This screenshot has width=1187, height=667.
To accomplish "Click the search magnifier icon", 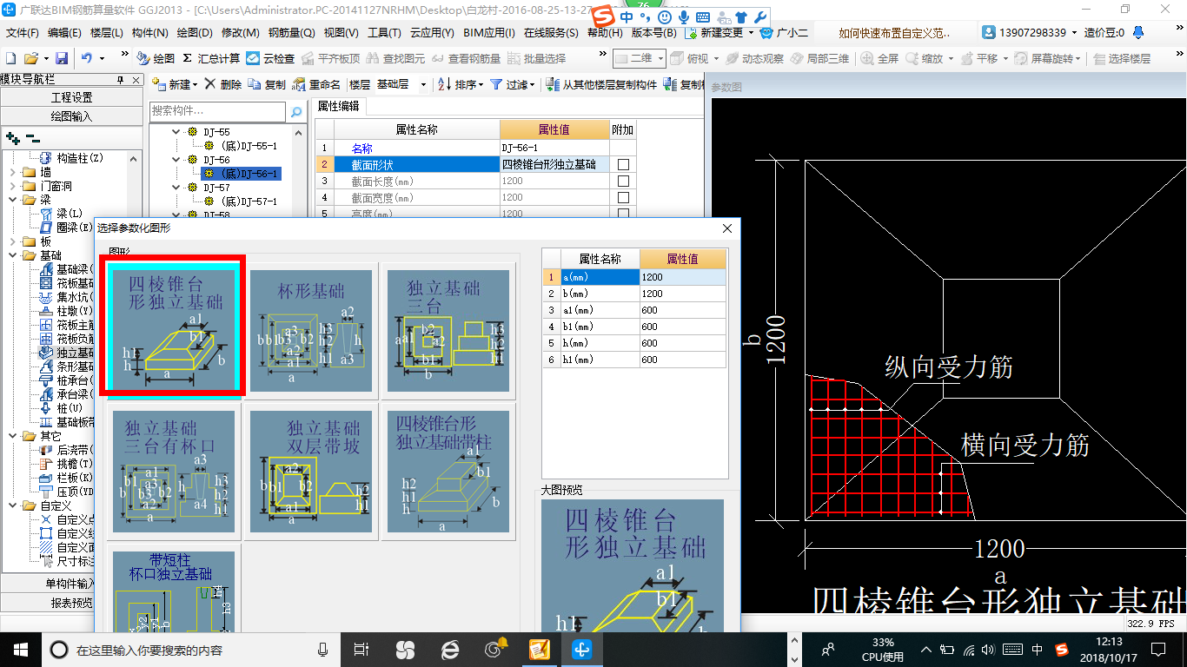I will tap(296, 111).
